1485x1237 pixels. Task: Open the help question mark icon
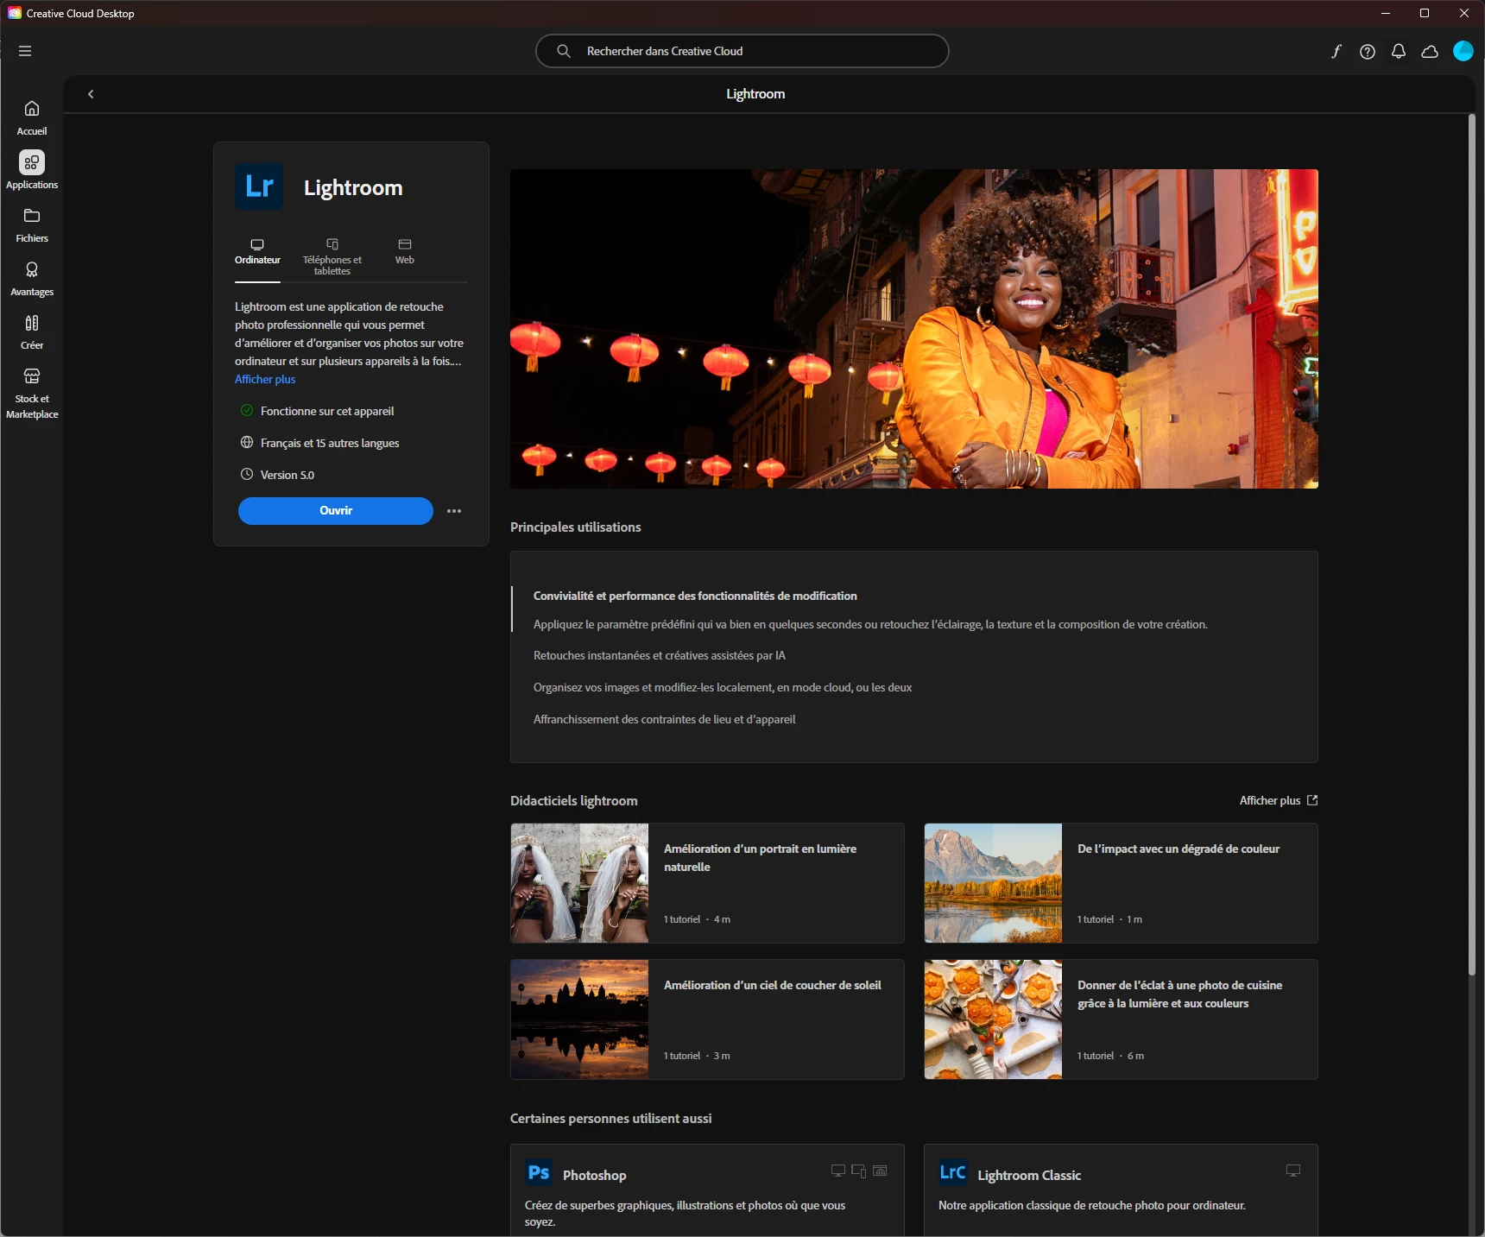click(x=1367, y=51)
